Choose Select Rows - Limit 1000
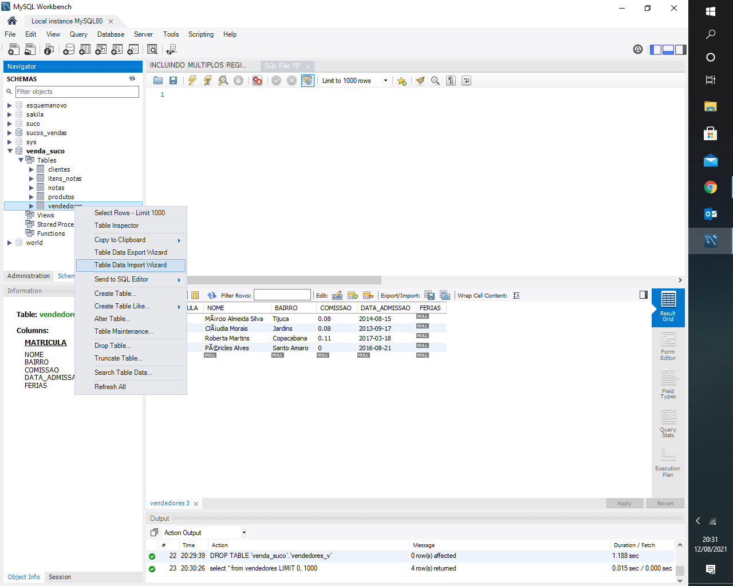 131,213
